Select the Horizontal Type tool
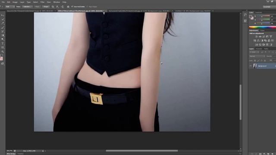This screenshot has width=276, height=155. pos(3,43)
